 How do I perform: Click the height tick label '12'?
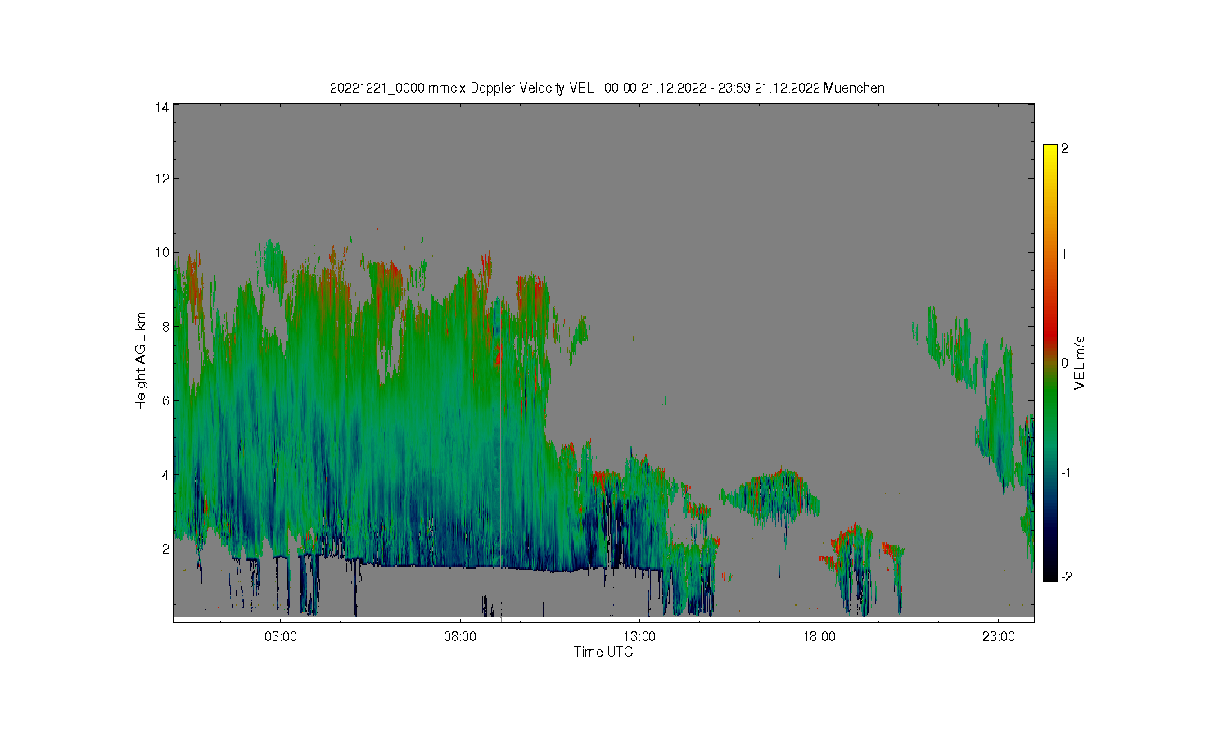pyautogui.click(x=163, y=179)
